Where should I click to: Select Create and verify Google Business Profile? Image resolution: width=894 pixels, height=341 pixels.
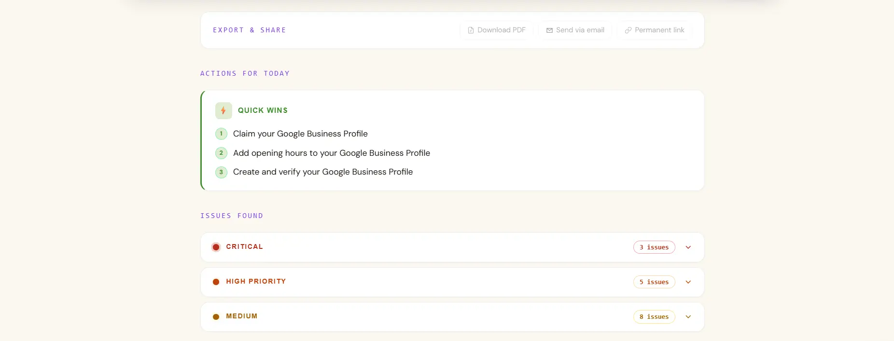coord(323,172)
